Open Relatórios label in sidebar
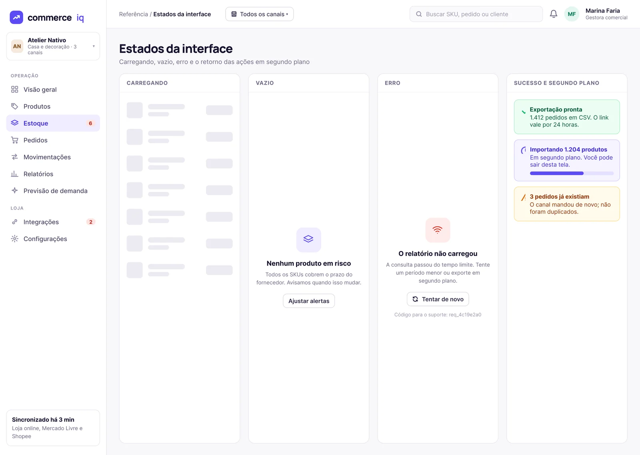640x455 pixels. coord(38,174)
